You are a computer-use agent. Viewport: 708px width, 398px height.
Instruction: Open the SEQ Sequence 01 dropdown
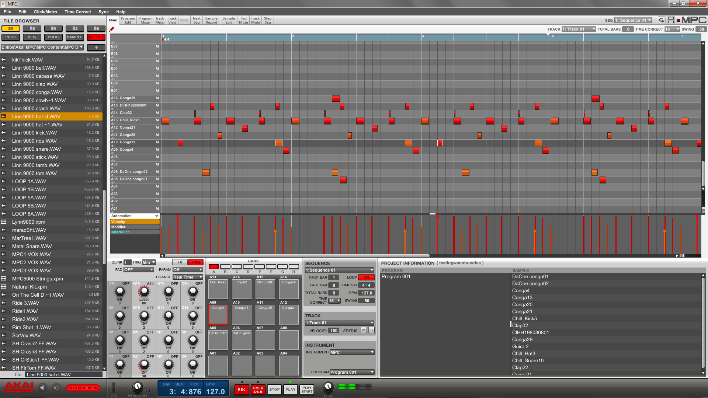[633, 20]
